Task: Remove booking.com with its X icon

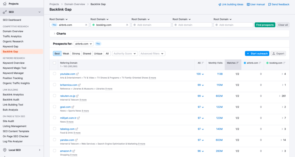Action: pos(127,25)
